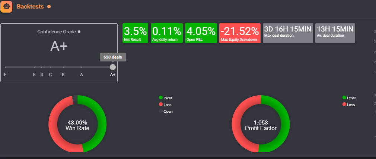Click the Av. deal duration card
The width and height of the screenshot is (376, 159).
pyautogui.click(x=335, y=33)
